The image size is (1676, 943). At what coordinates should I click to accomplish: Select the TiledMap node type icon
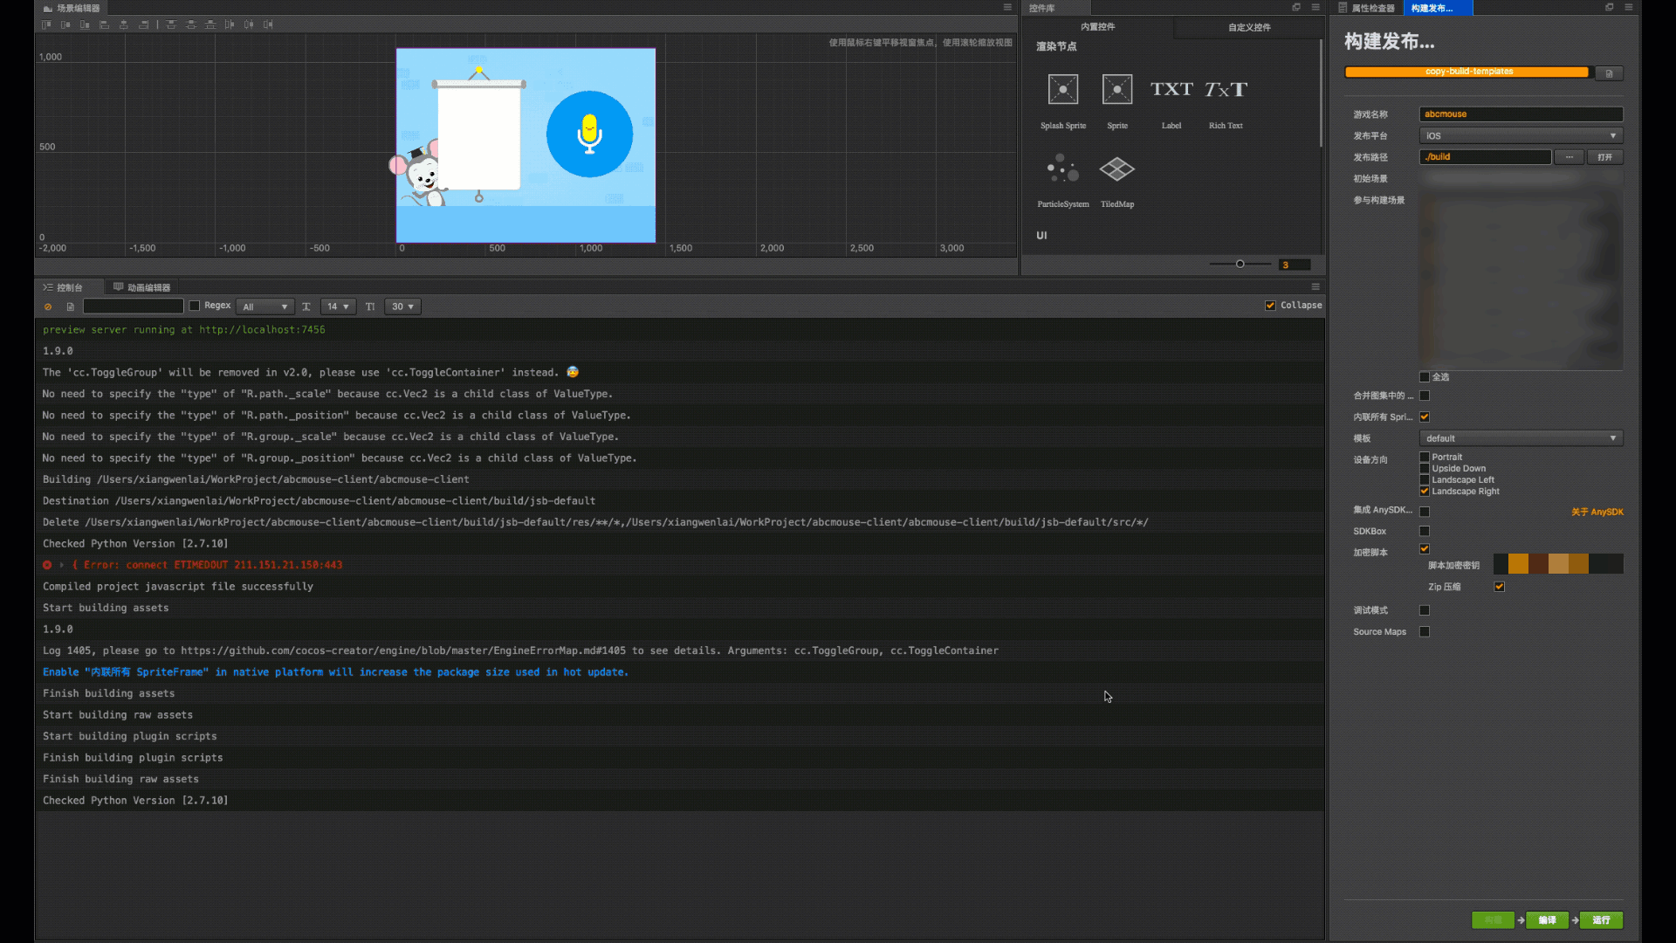[x=1116, y=169]
